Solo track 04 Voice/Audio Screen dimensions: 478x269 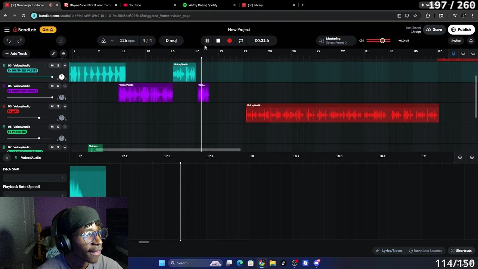pos(58,86)
